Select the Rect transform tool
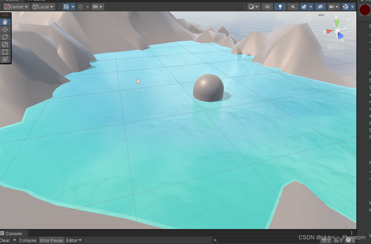 (x=5, y=52)
